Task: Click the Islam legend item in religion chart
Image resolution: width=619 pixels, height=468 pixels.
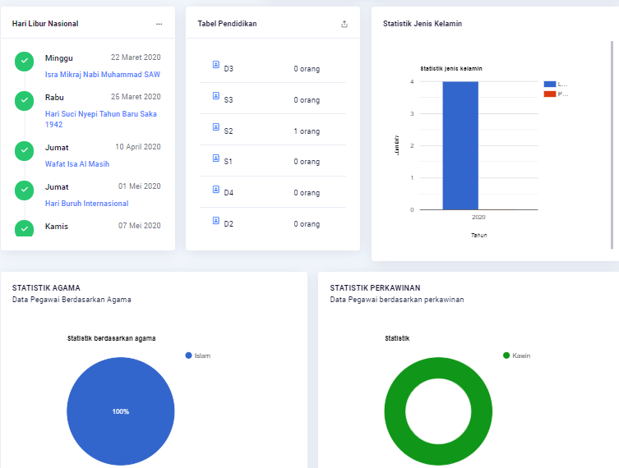Action: (x=198, y=356)
